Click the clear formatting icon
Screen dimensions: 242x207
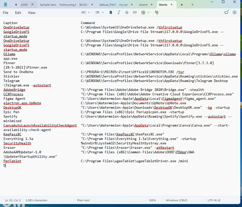[157, 13]
